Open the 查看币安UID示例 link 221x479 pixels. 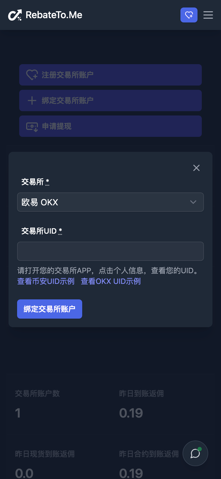click(x=46, y=281)
